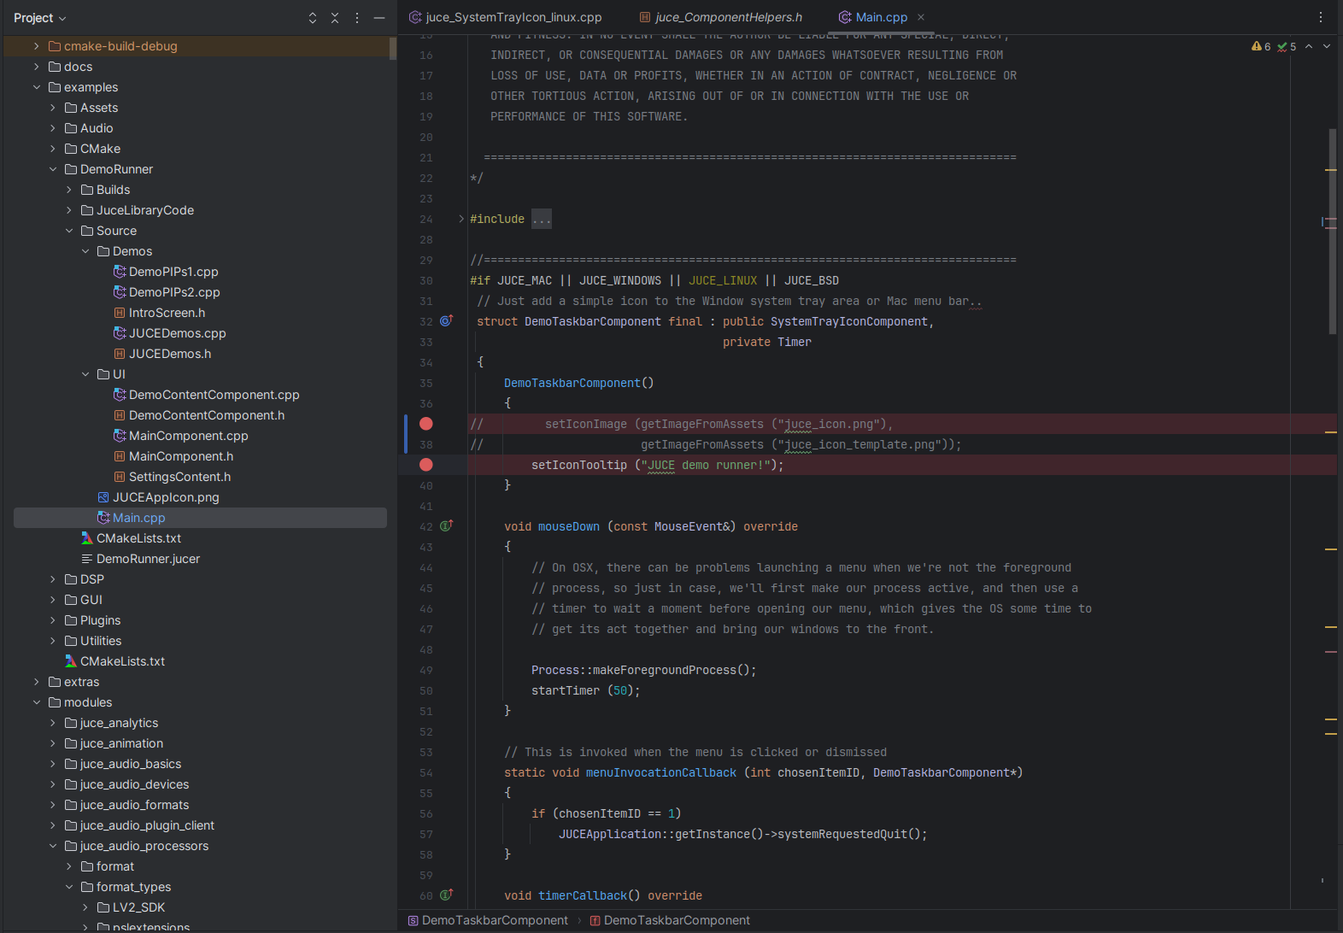Switch to juce_ComponentHelpers.h tab
This screenshot has height=933, width=1343.
(x=721, y=17)
